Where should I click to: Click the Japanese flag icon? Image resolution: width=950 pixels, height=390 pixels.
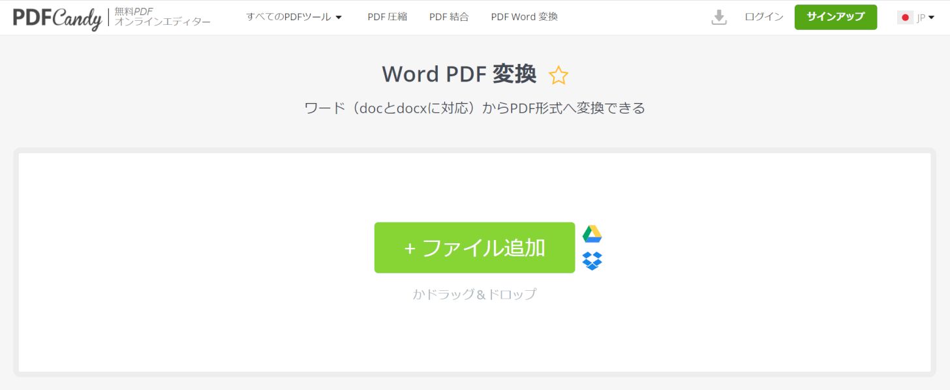click(x=904, y=17)
